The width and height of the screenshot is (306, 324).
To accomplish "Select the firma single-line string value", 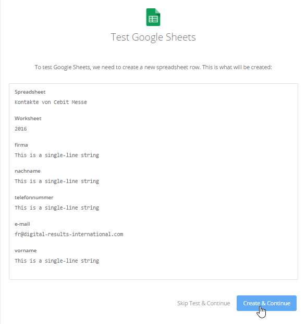I will [57, 155].
